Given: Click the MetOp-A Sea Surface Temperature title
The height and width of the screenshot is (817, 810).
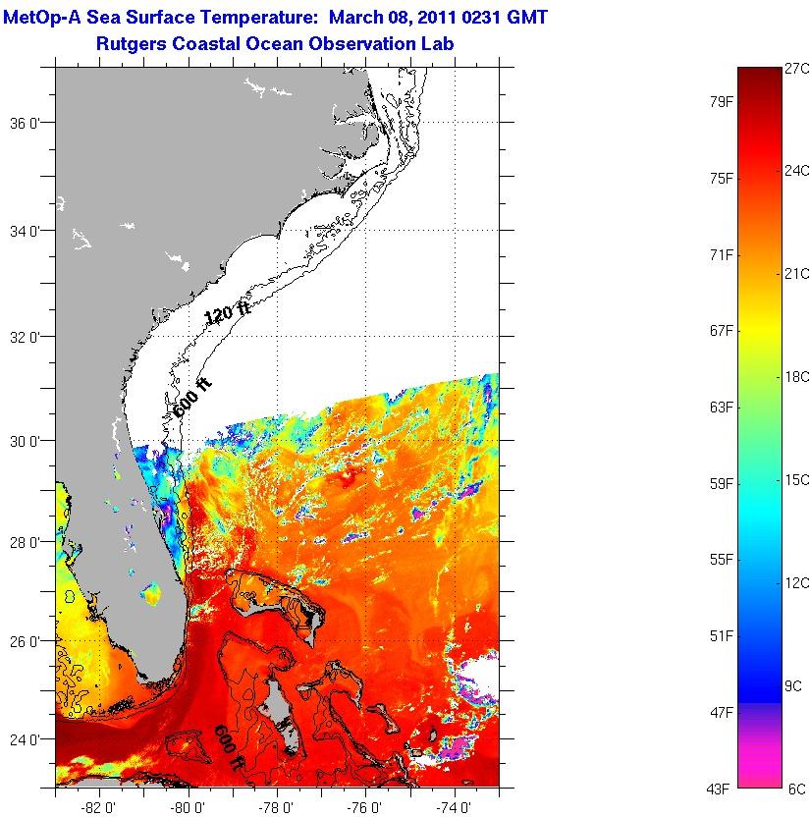Looking at the screenshot, I should click(x=275, y=18).
